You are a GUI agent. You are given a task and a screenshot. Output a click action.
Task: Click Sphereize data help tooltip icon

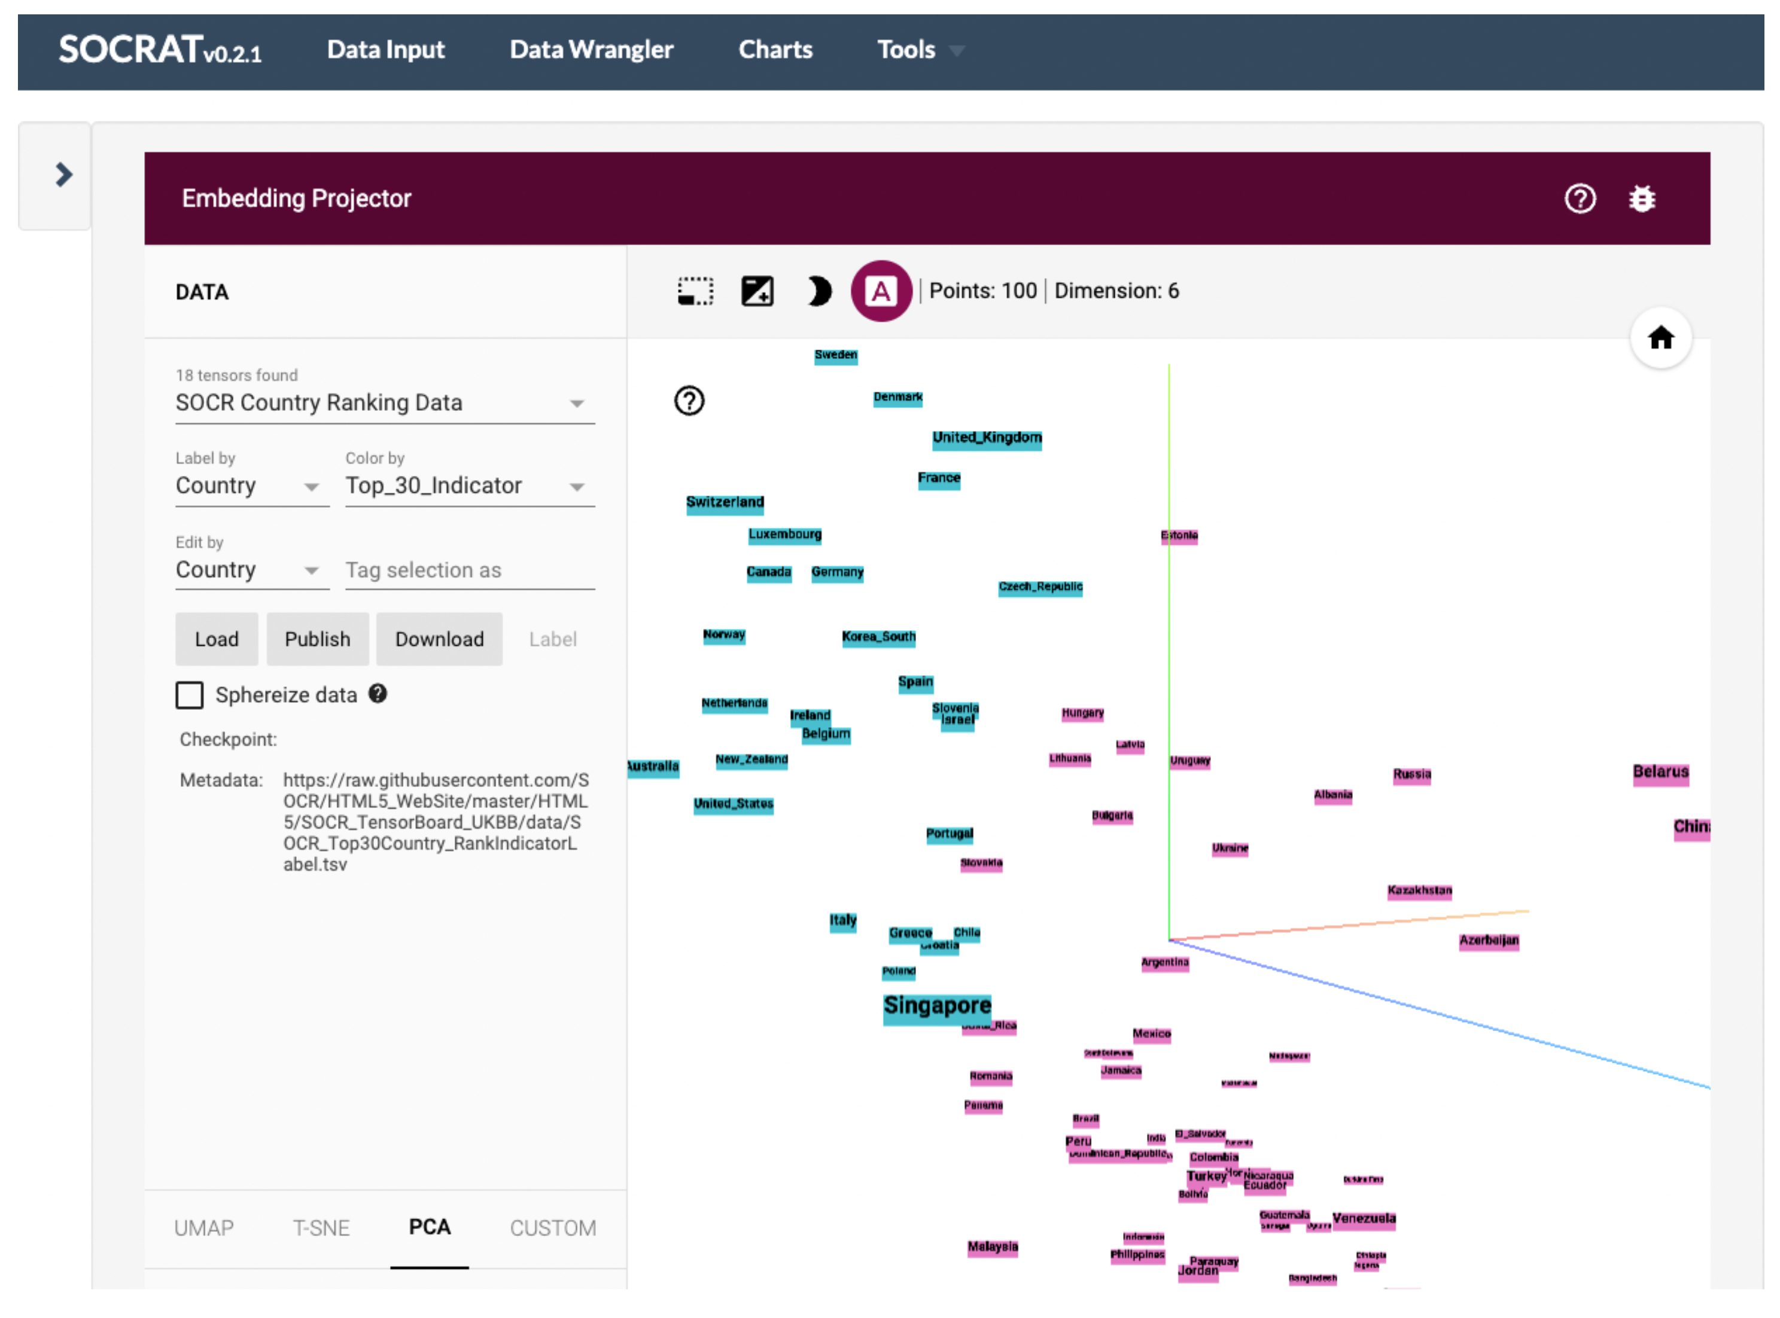[378, 693]
